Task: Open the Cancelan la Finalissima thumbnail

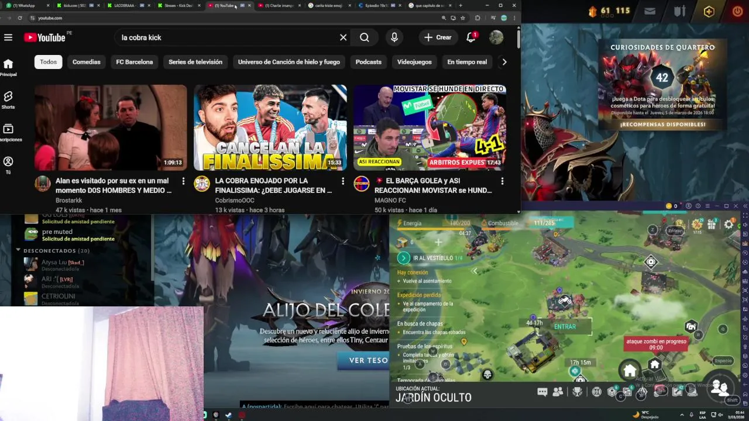Action: point(270,127)
